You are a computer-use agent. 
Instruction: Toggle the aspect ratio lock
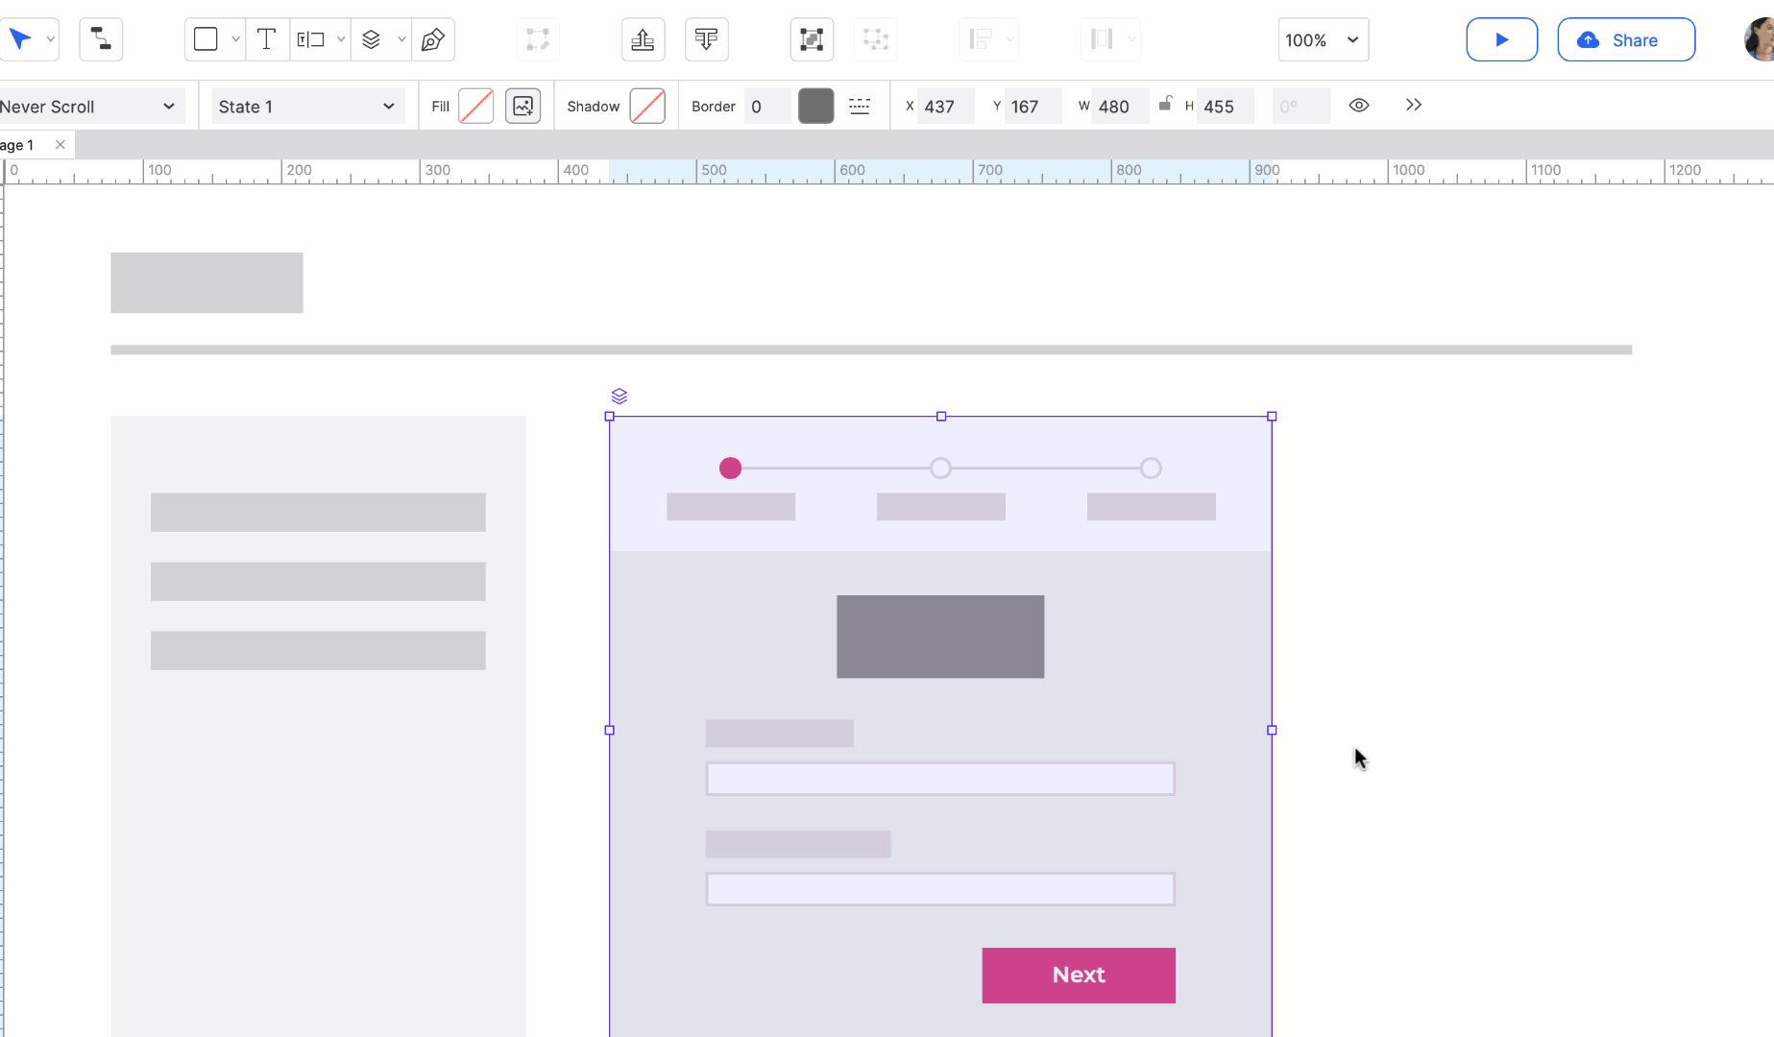pos(1165,104)
